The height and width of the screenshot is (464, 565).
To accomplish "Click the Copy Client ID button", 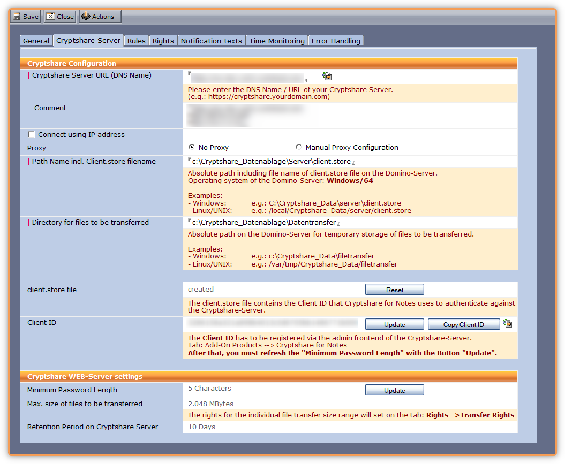I will pyautogui.click(x=464, y=324).
